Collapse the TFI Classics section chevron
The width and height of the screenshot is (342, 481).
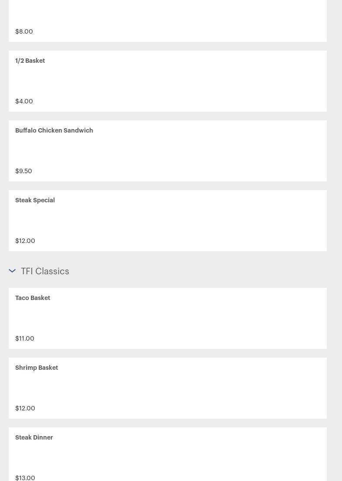pos(12,271)
